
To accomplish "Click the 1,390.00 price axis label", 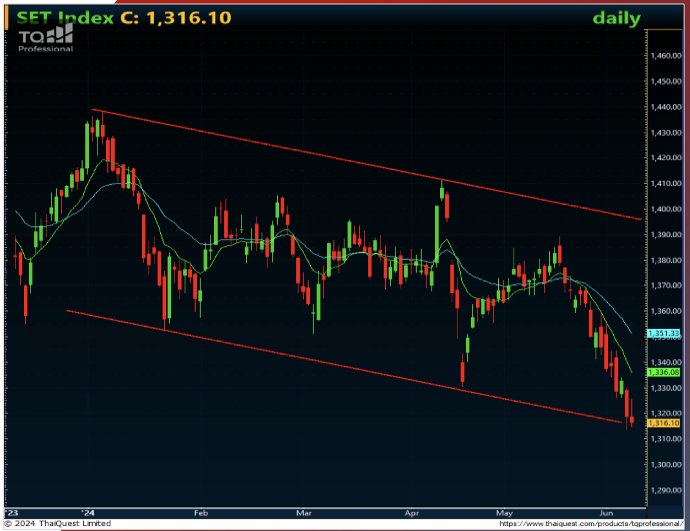I will (666, 234).
